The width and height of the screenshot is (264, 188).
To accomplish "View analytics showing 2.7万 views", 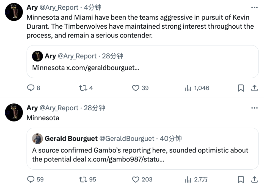I will pyautogui.click(x=188, y=179).
